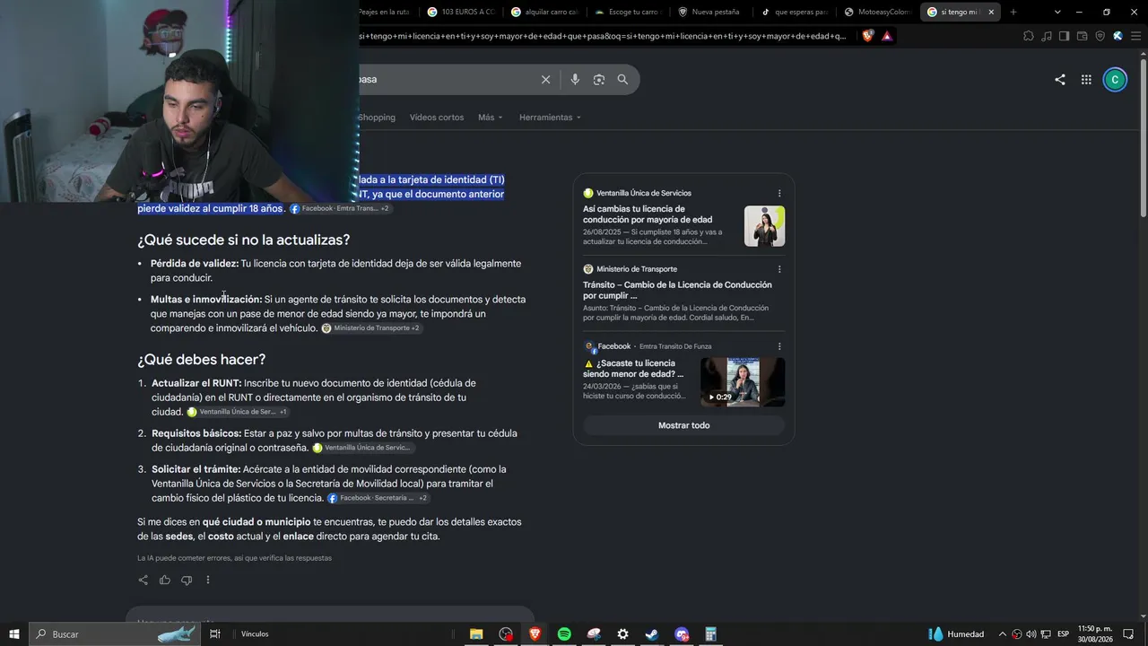Switch to the Nueva pestaña browser tab
Image resolution: width=1148 pixels, height=646 pixels.
[x=711, y=12]
